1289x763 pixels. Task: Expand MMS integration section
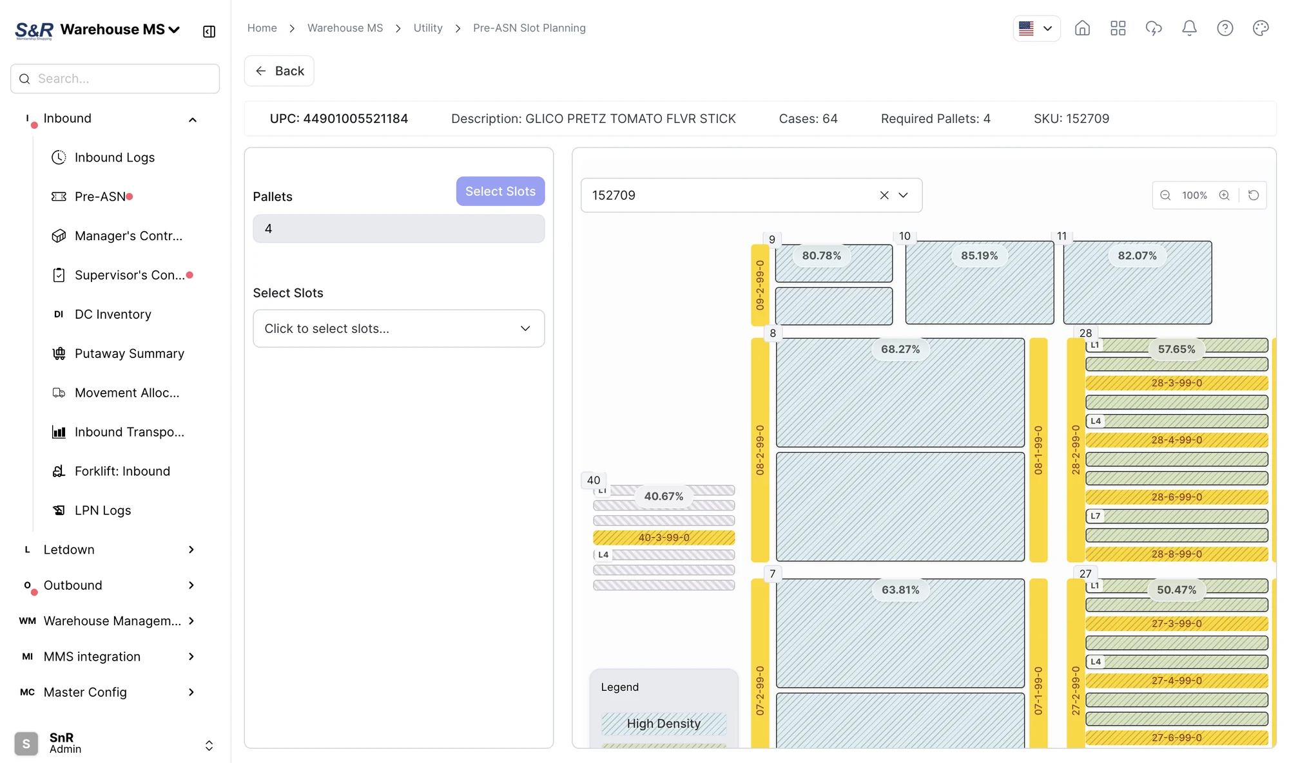(191, 657)
